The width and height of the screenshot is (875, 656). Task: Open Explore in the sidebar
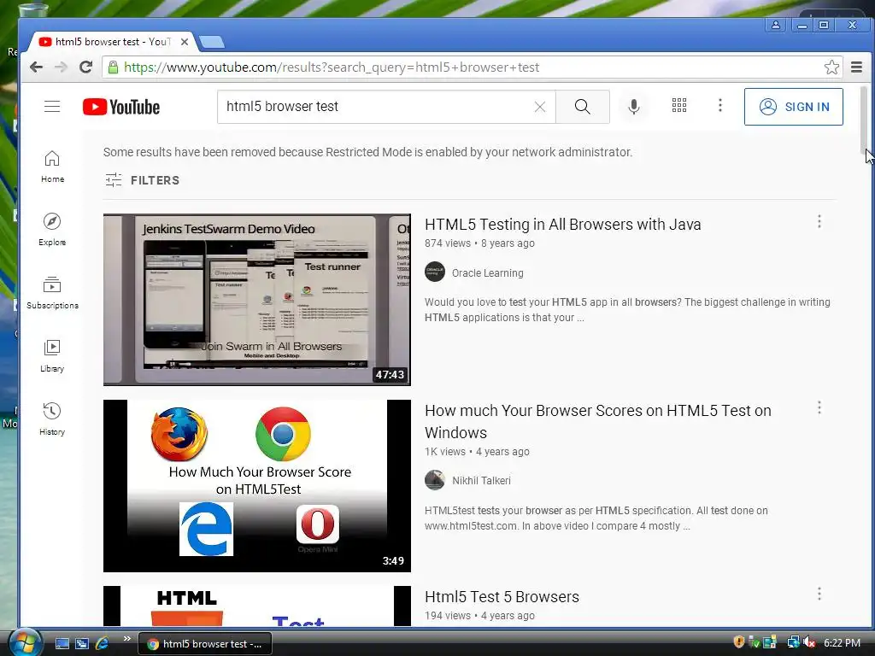click(x=52, y=229)
